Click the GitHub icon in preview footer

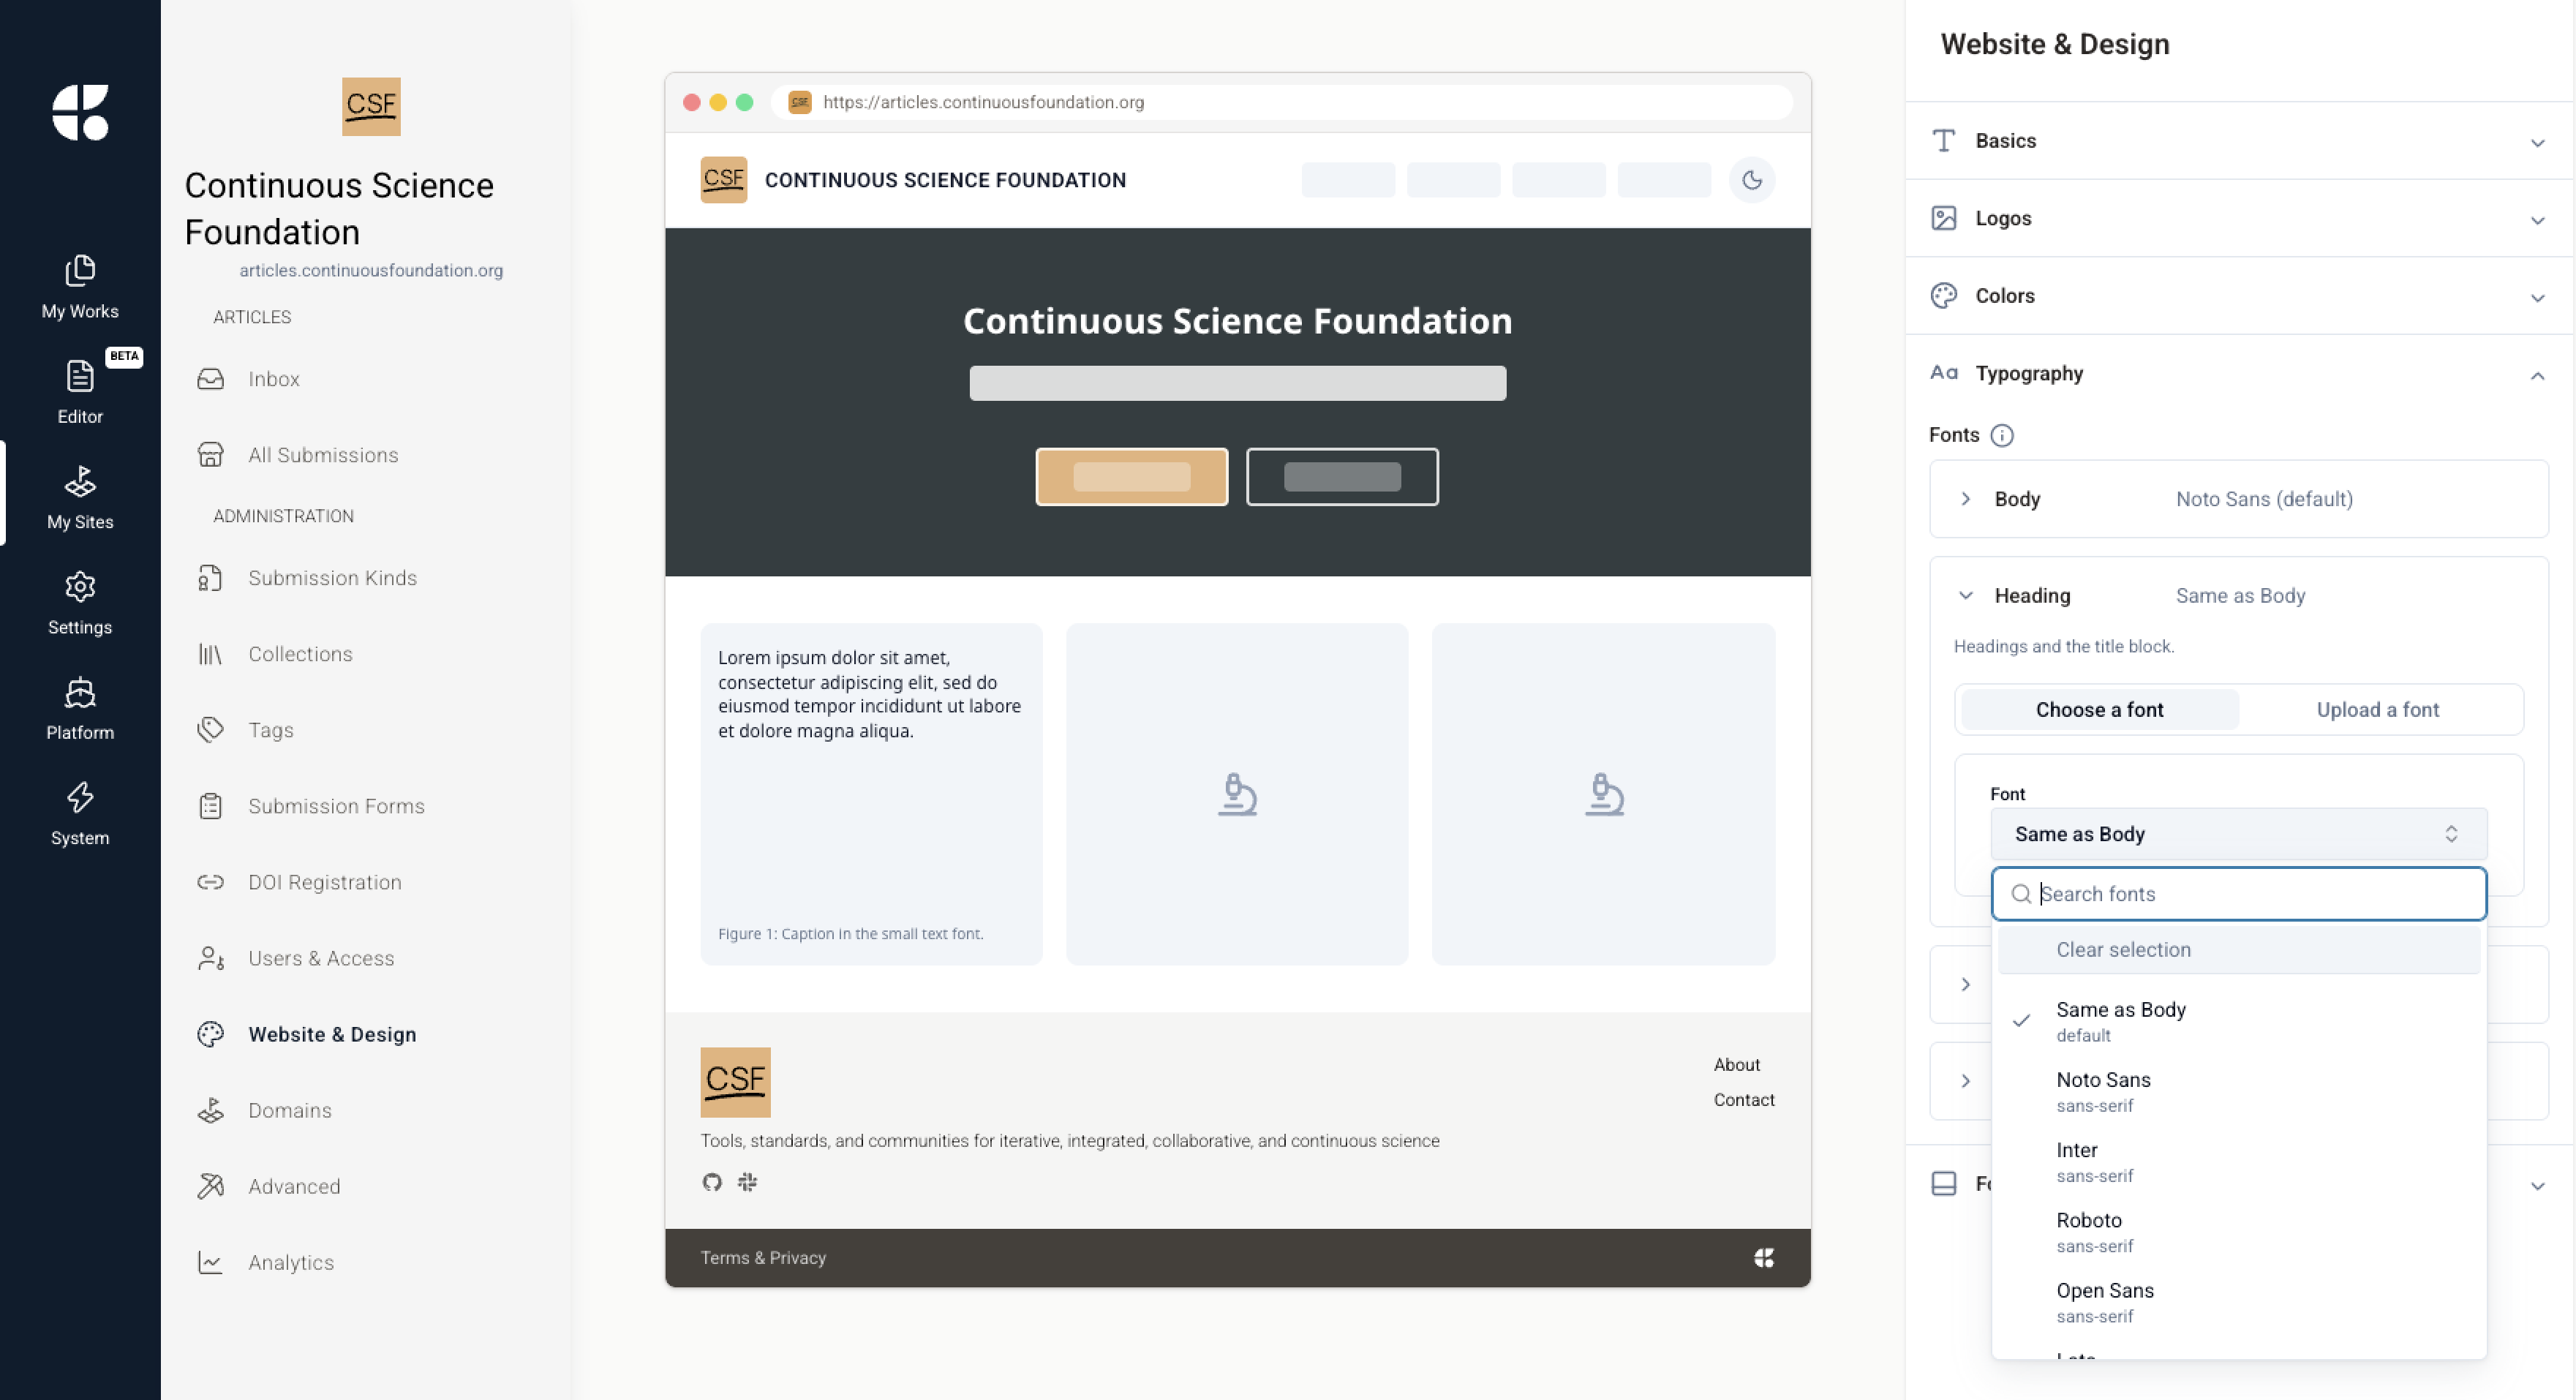point(712,1182)
